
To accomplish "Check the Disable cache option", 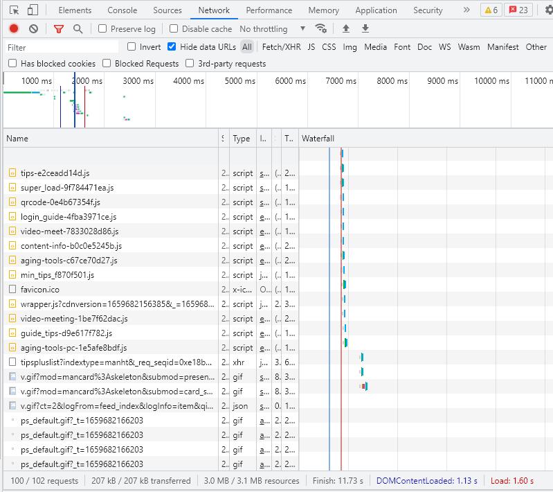I will (x=174, y=29).
